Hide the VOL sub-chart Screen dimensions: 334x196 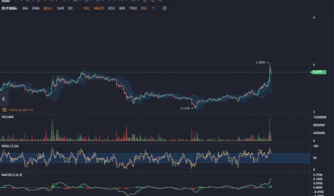coord(86,8)
